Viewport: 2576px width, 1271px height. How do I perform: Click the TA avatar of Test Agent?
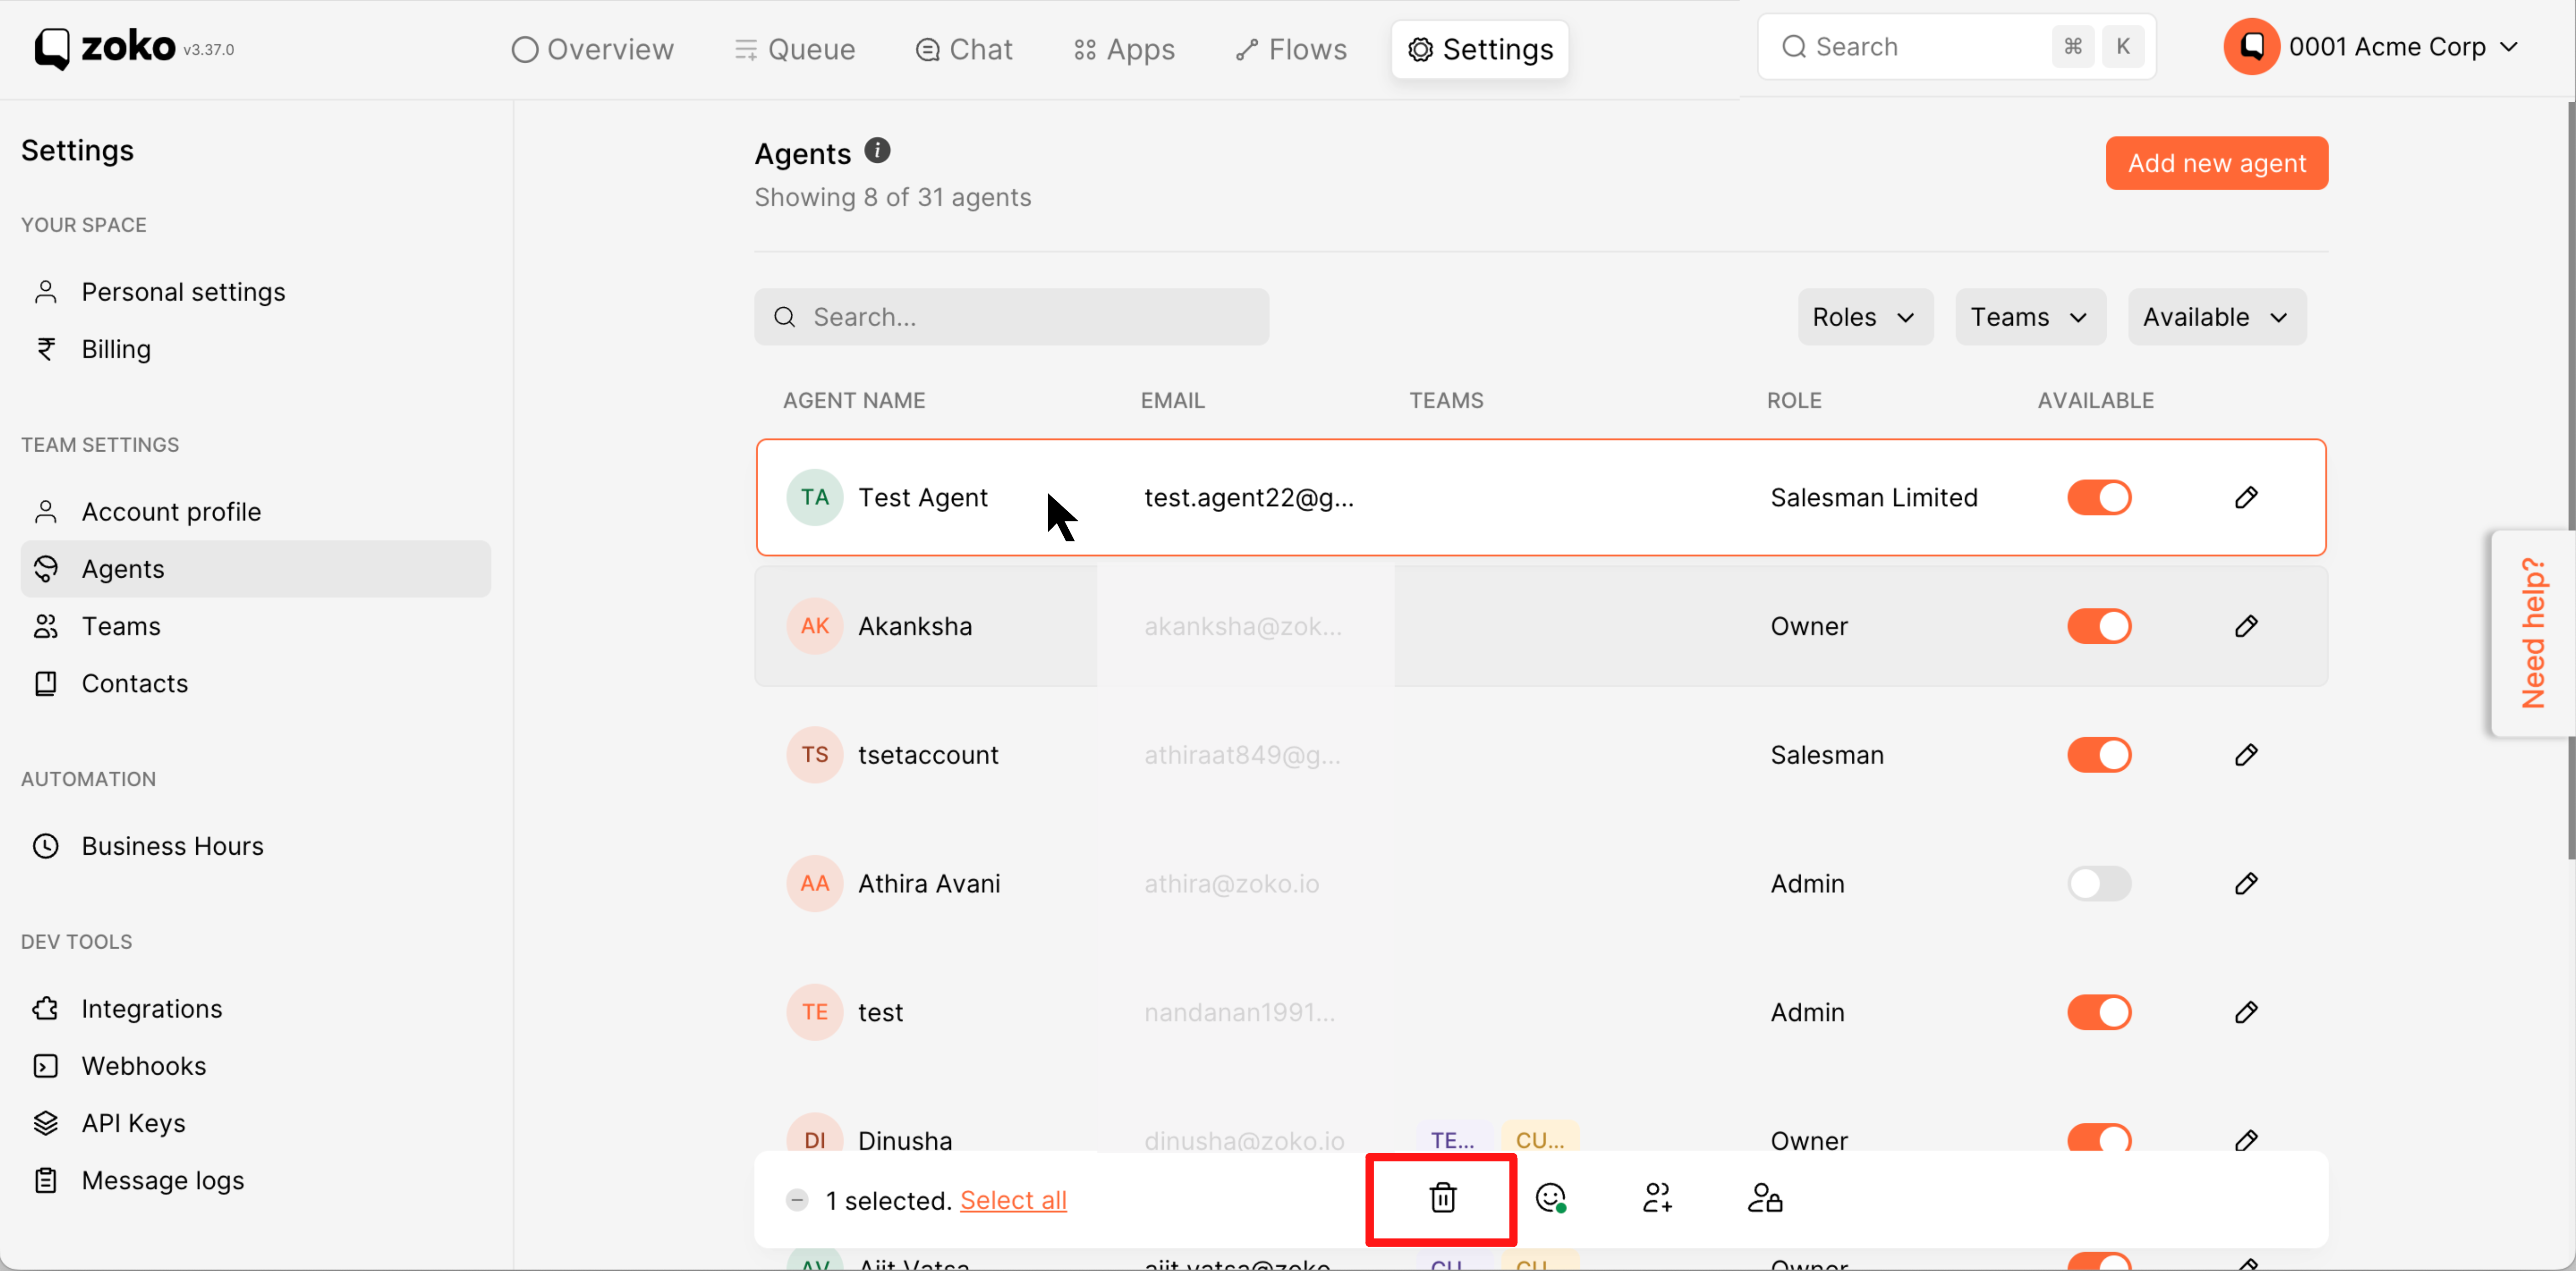815,498
